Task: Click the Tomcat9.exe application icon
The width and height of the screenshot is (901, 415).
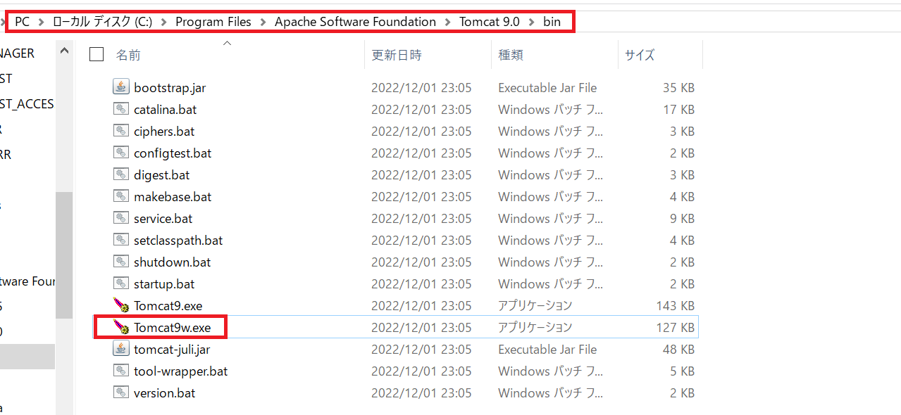Action: (x=122, y=305)
